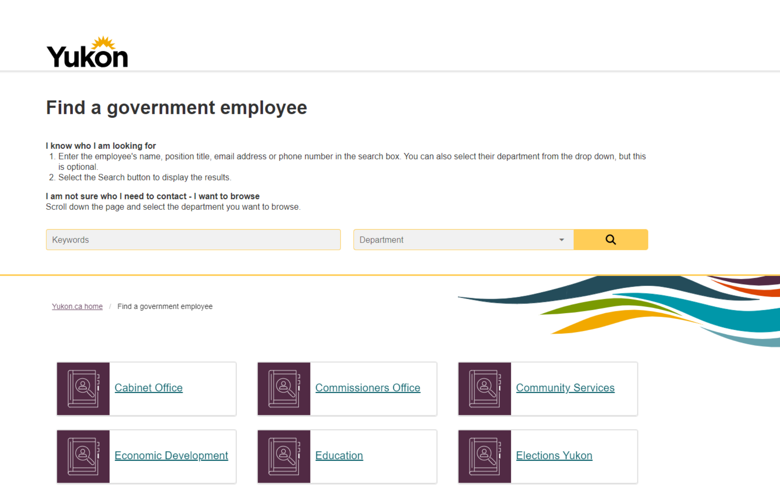The image size is (780, 489).
Task: Click the Economic Development directory icon
Action: point(83,457)
